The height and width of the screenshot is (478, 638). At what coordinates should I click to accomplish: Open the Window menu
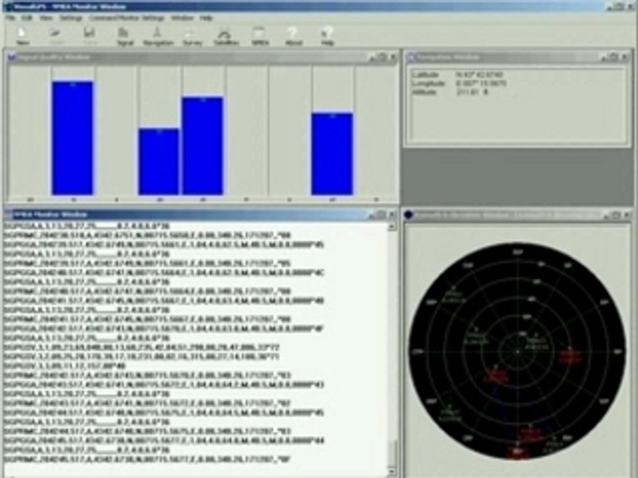tap(182, 18)
